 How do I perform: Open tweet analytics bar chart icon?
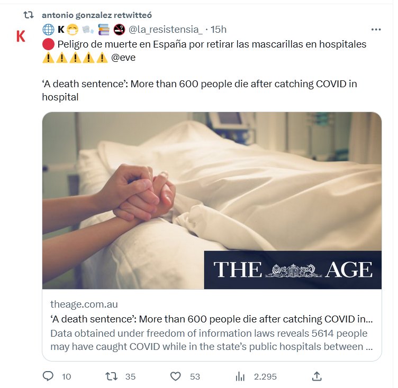pos(240,376)
